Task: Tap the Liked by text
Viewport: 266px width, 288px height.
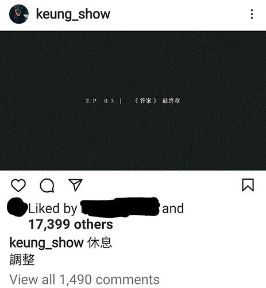Action: click(53, 209)
